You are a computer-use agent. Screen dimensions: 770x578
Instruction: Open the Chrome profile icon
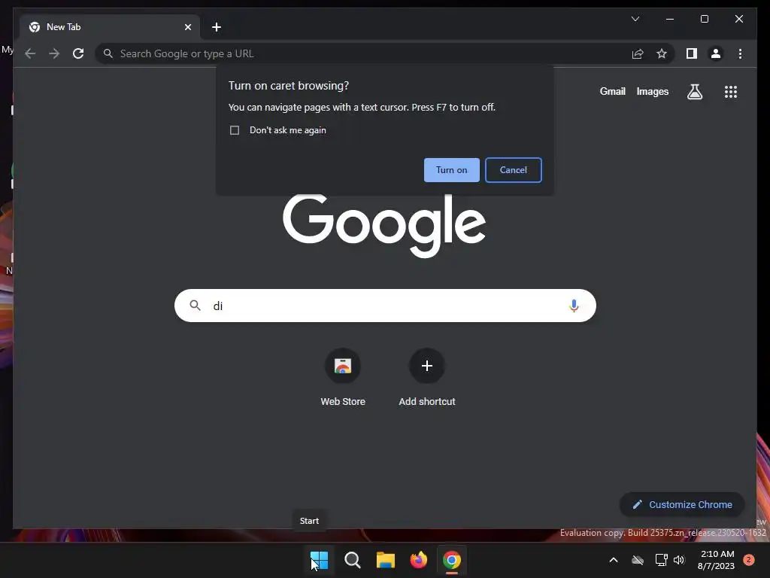tap(716, 53)
